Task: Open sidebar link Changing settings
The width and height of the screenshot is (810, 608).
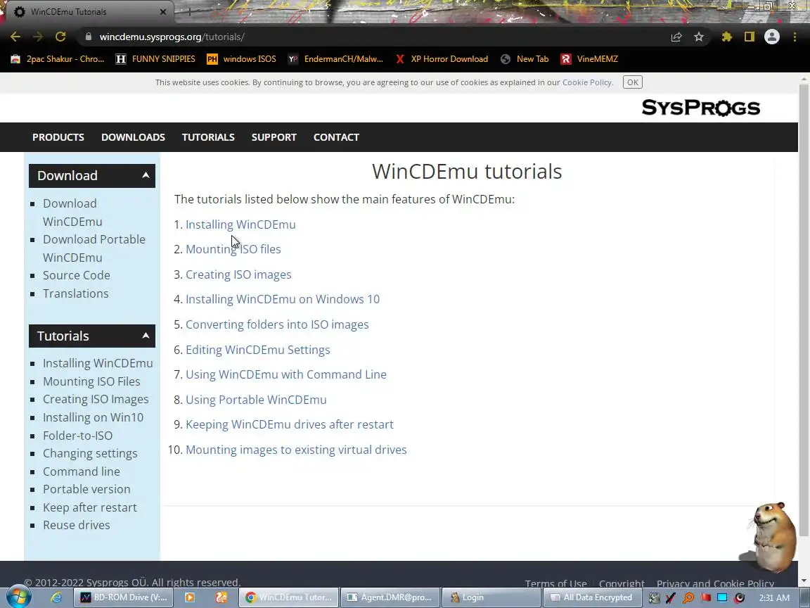Action: tap(90, 453)
